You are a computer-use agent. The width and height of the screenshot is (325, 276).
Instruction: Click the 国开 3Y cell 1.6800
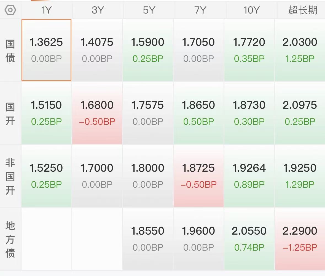[x=97, y=113]
